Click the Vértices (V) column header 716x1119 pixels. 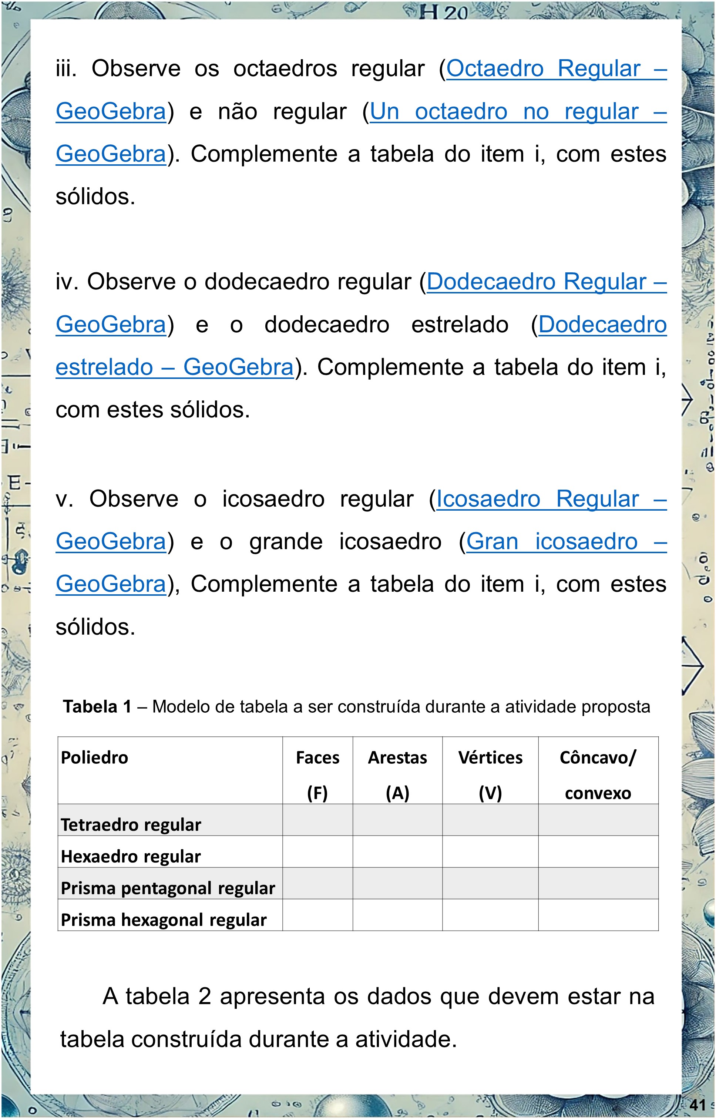490,770
